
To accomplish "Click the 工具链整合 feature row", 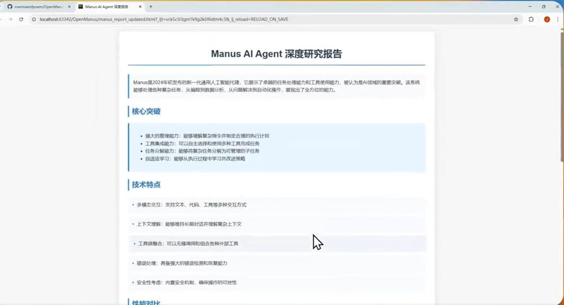I will pos(277,244).
